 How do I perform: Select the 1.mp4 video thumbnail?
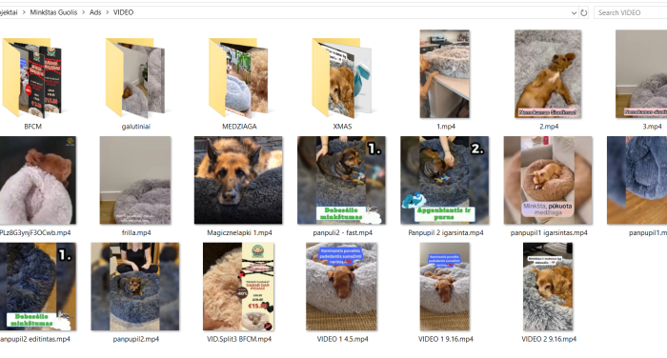click(445, 74)
